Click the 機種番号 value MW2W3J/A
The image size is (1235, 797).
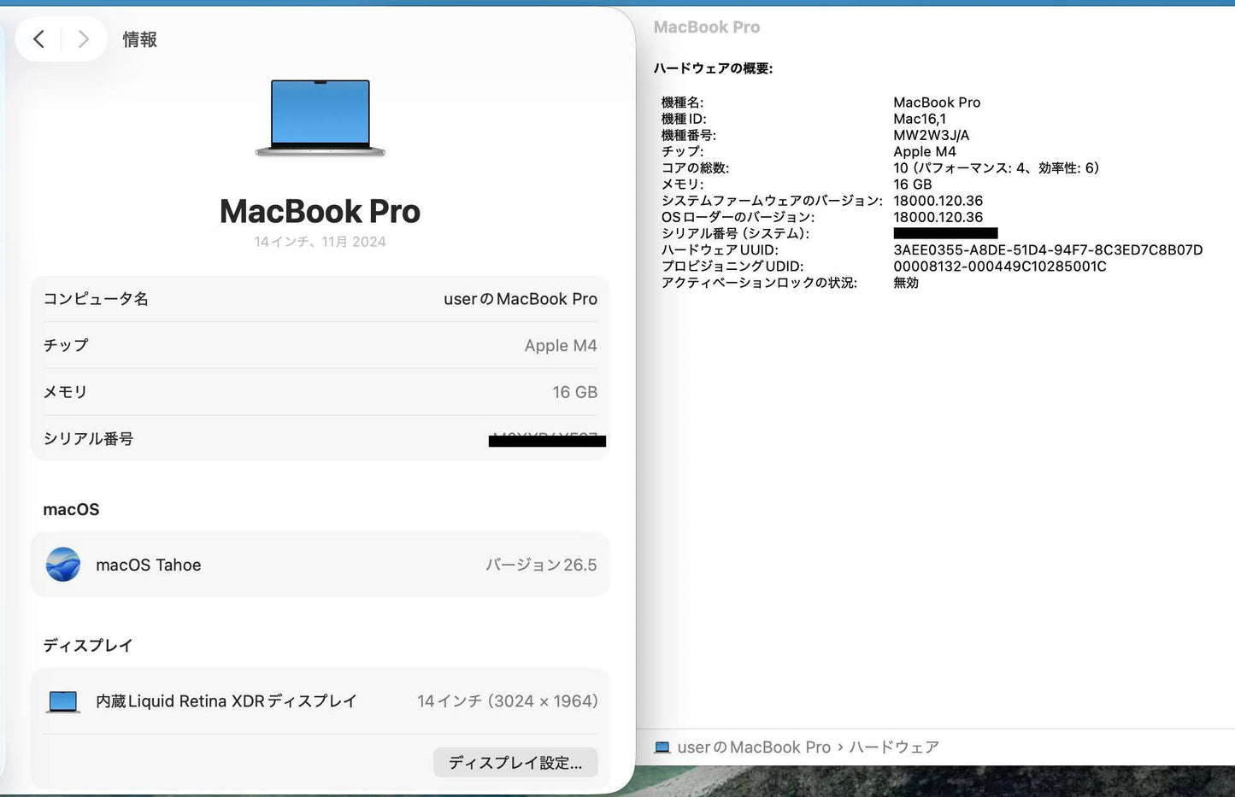tap(932, 135)
